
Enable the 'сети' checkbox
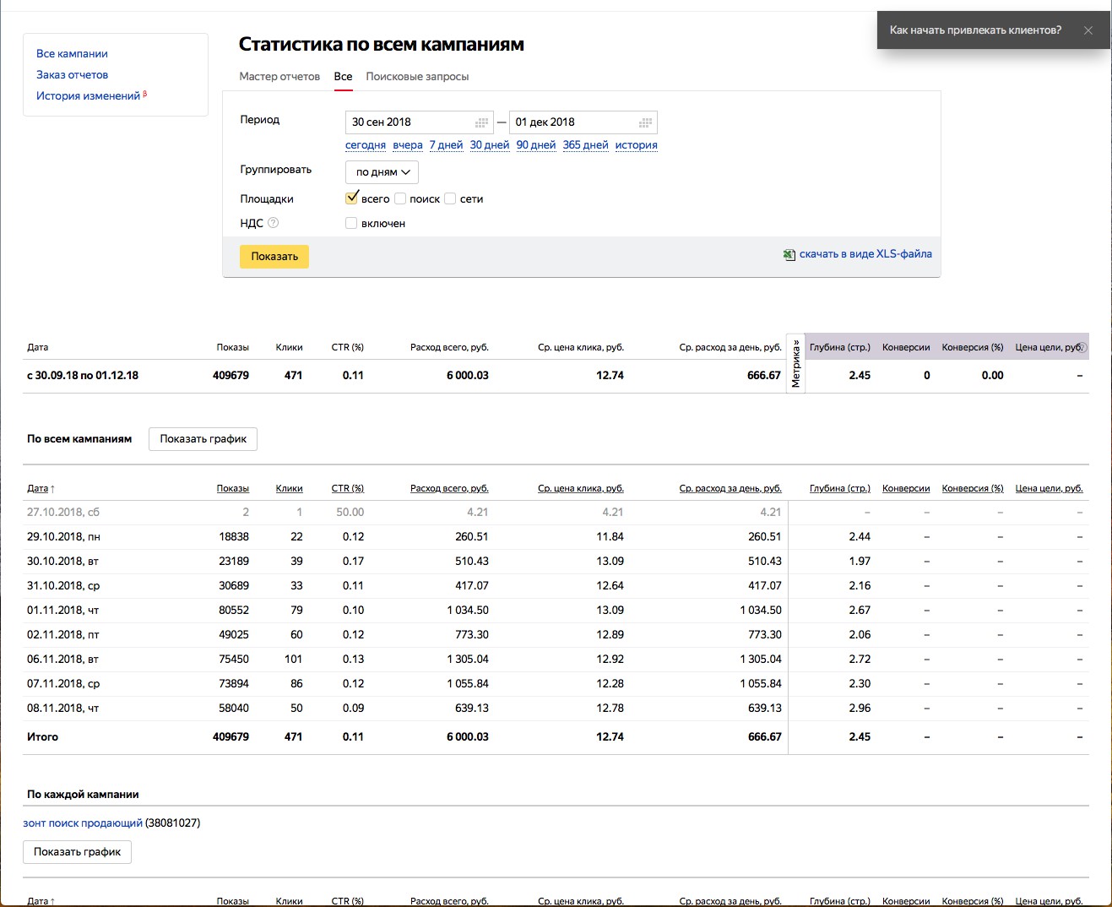pos(451,198)
